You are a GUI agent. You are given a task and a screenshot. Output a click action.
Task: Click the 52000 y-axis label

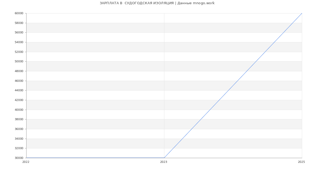point(19,52)
